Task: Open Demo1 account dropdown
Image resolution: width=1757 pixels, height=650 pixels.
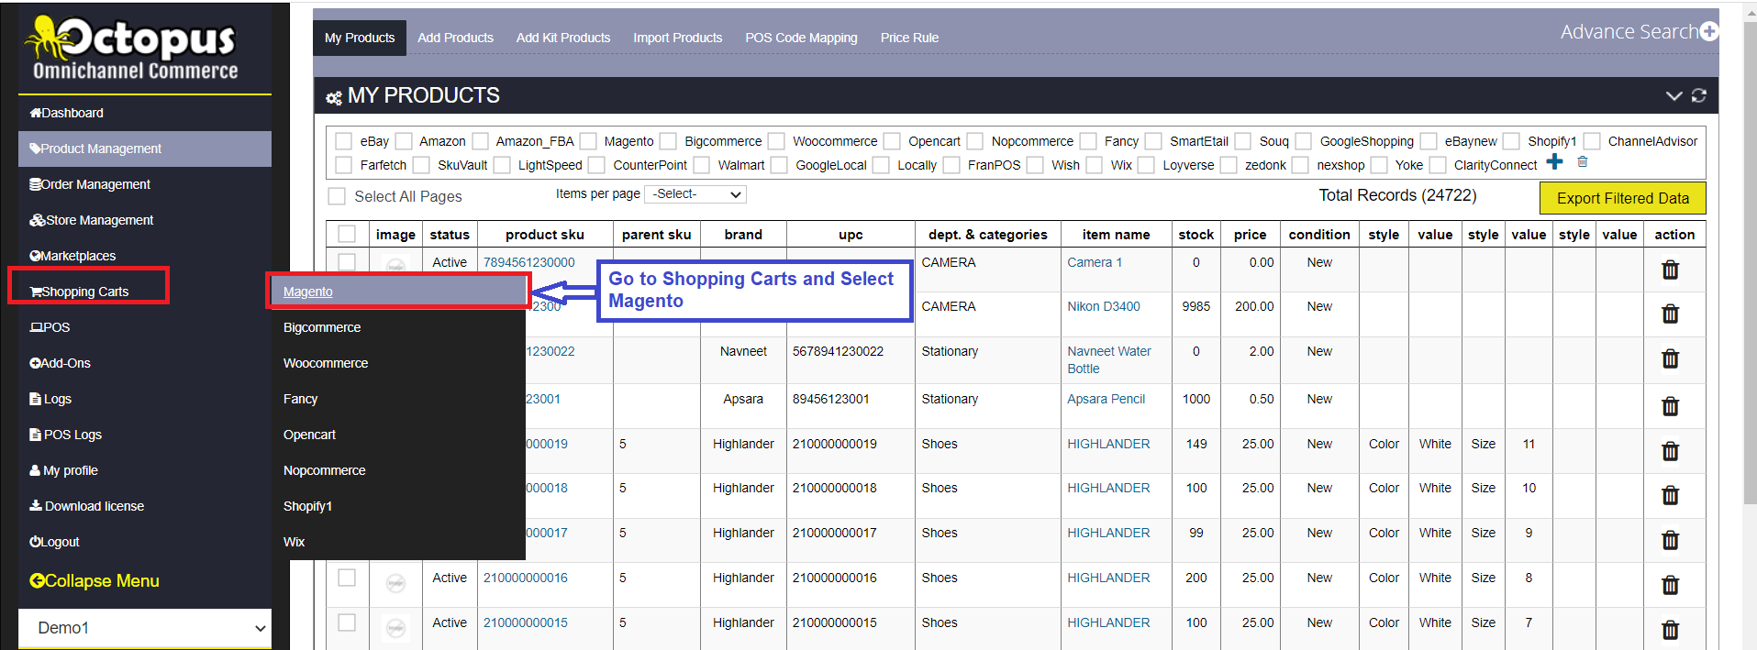Action: click(145, 628)
